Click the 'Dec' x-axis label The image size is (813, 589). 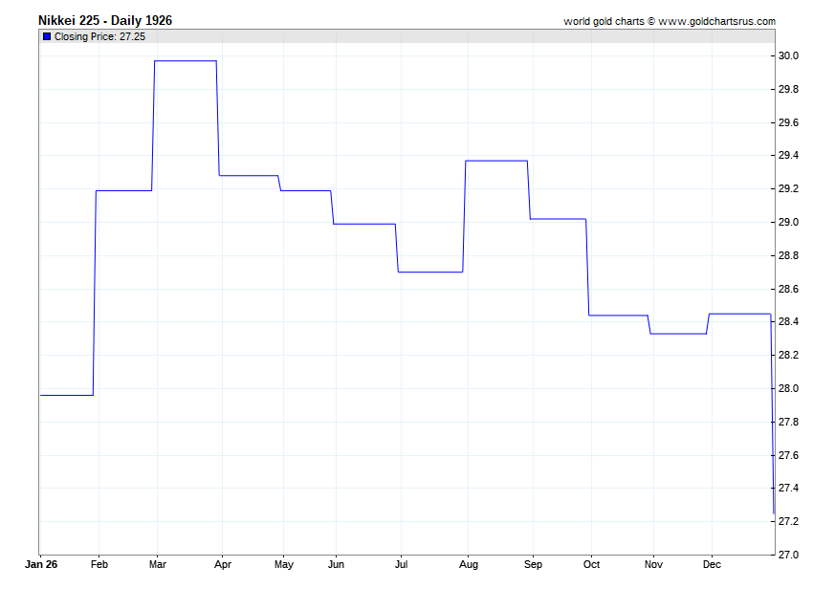pos(712,564)
